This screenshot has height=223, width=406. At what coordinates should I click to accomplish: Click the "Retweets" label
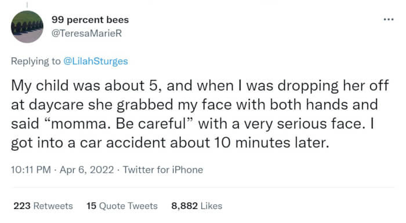pyautogui.click(x=53, y=206)
